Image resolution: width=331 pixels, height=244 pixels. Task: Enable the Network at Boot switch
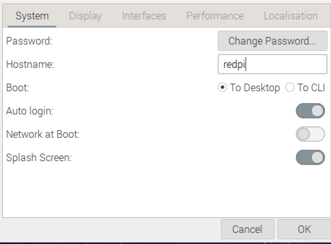pos(310,134)
